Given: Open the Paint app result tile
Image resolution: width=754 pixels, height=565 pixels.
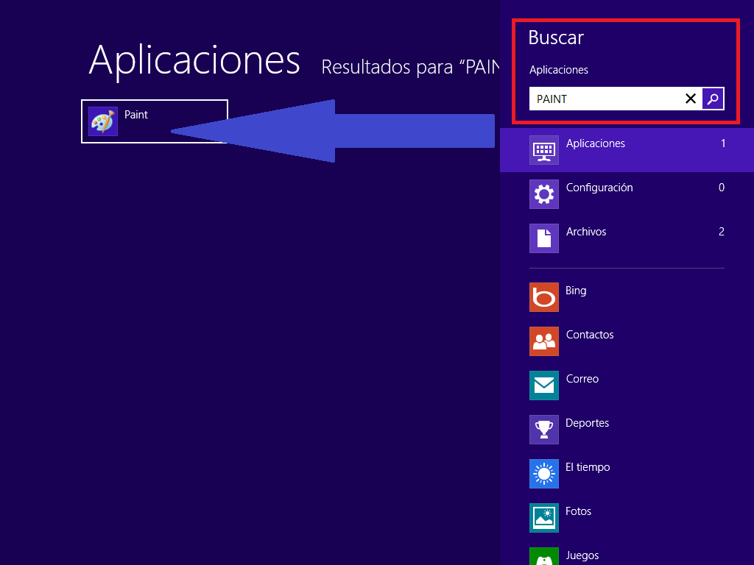Looking at the screenshot, I should point(155,121).
